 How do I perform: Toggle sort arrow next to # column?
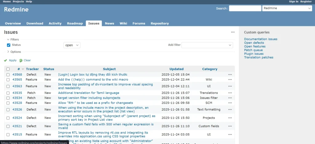click(x=23, y=69)
